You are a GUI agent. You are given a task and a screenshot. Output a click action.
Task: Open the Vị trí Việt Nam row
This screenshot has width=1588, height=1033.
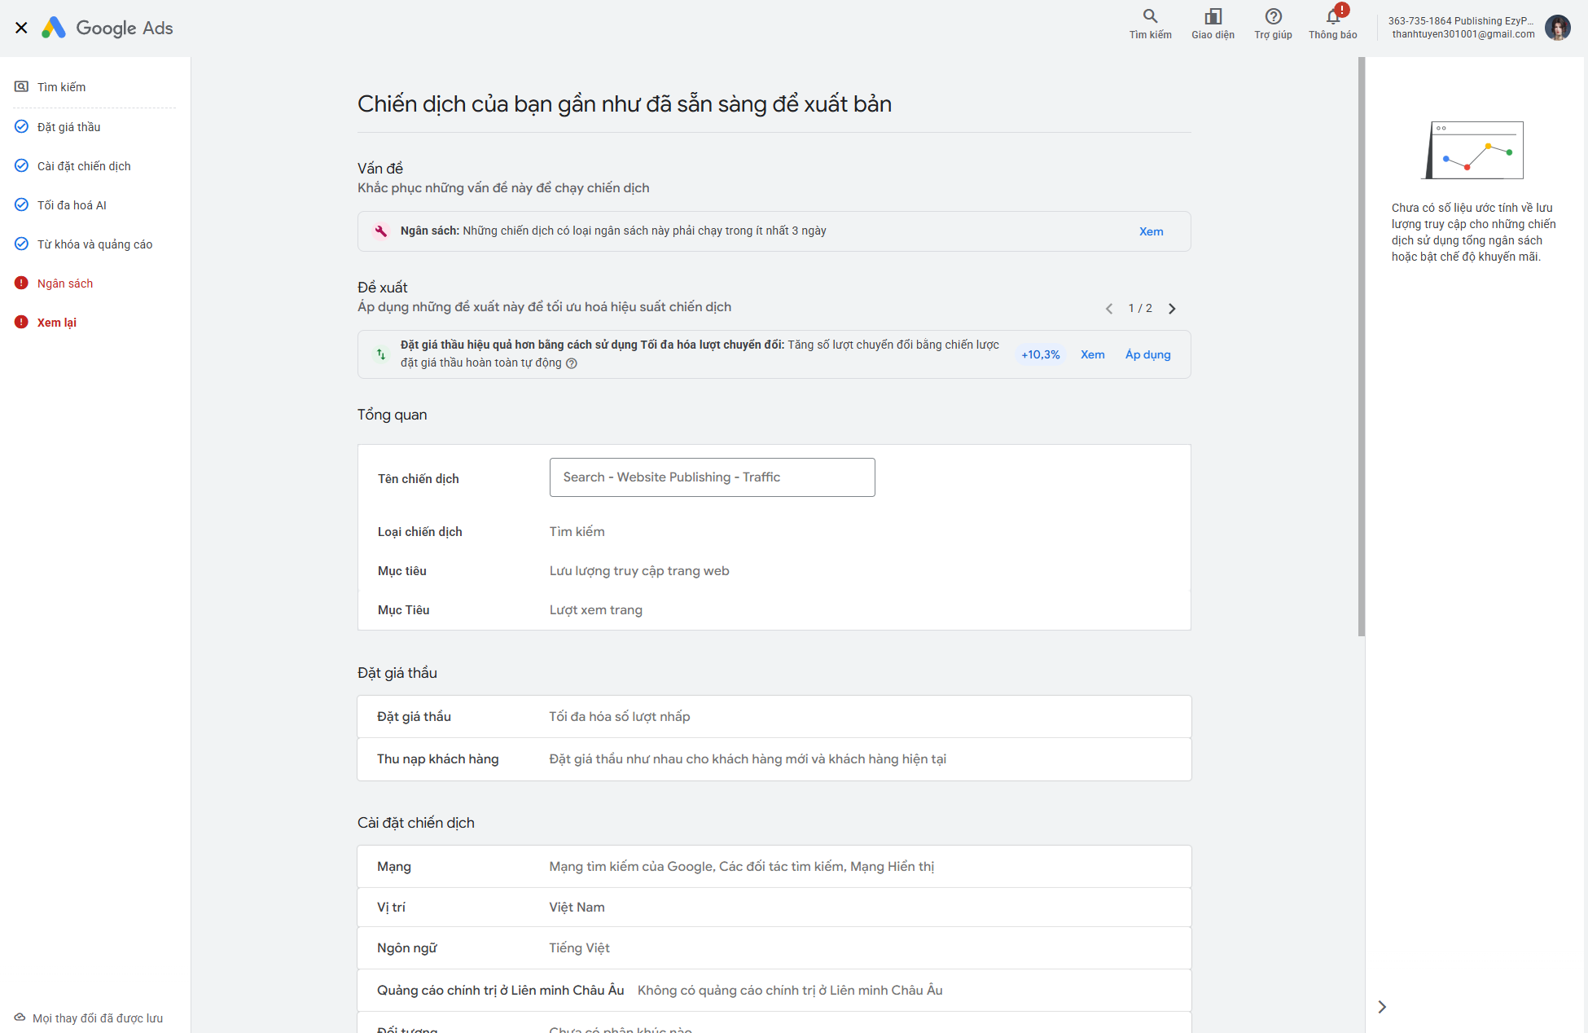pyautogui.click(x=774, y=908)
